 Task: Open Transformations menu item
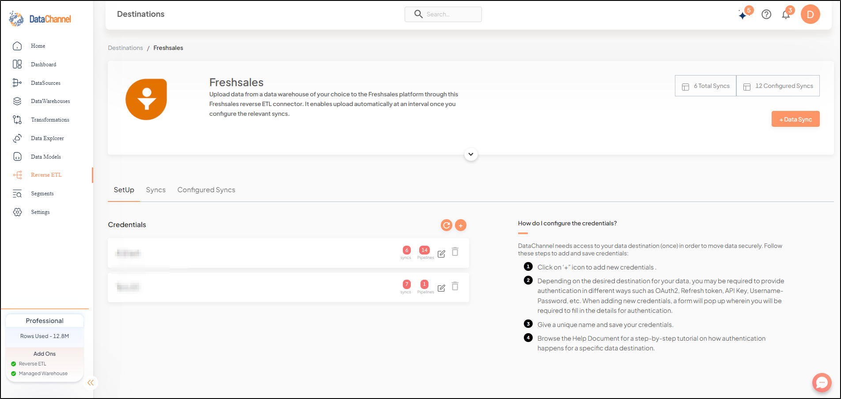50,120
